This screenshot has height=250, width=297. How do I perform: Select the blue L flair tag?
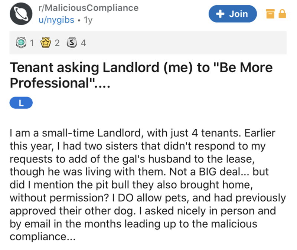coord(21,103)
